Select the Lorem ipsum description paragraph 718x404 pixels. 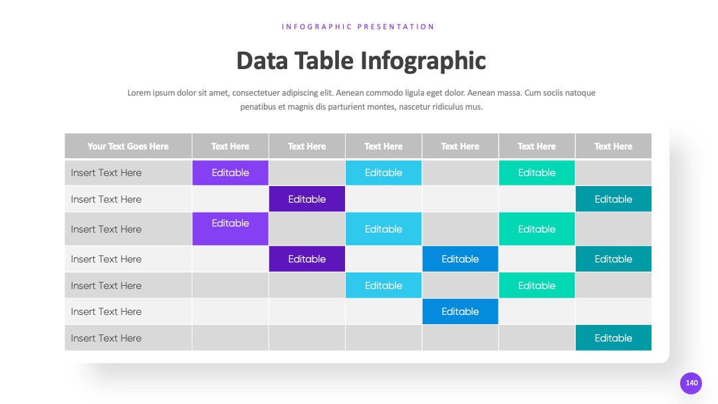pos(361,100)
